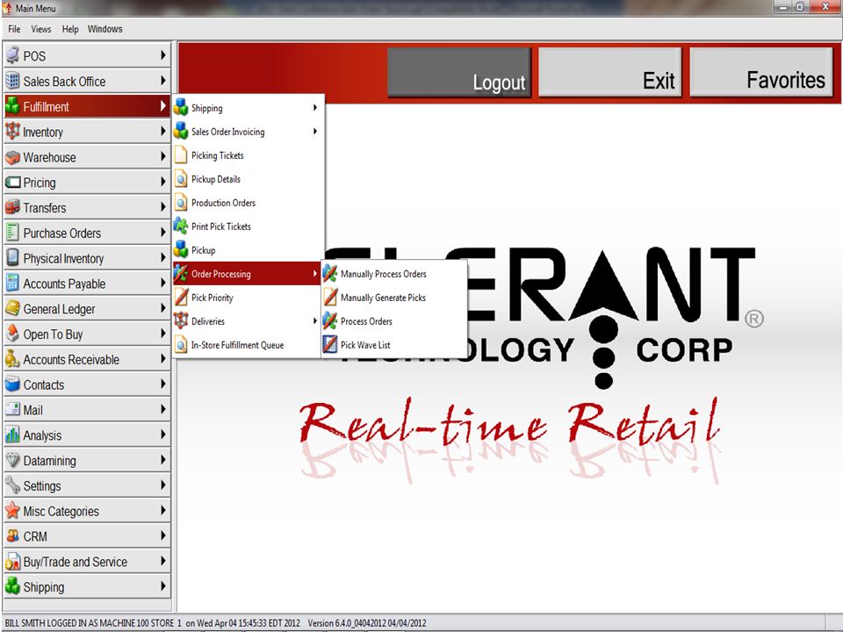Image resolution: width=843 pixels, height=632 pixels.
Task: Expand the Accounts Payable submenu arrow
Action: (163, 283)
